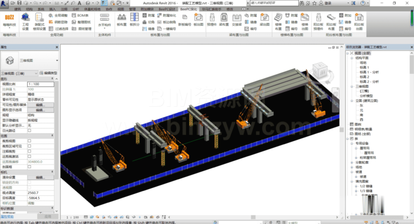Open the 工程设置 project settings icon
Image resolution: width=414 pixels, height=224 pixels.
tap(25, 22)
